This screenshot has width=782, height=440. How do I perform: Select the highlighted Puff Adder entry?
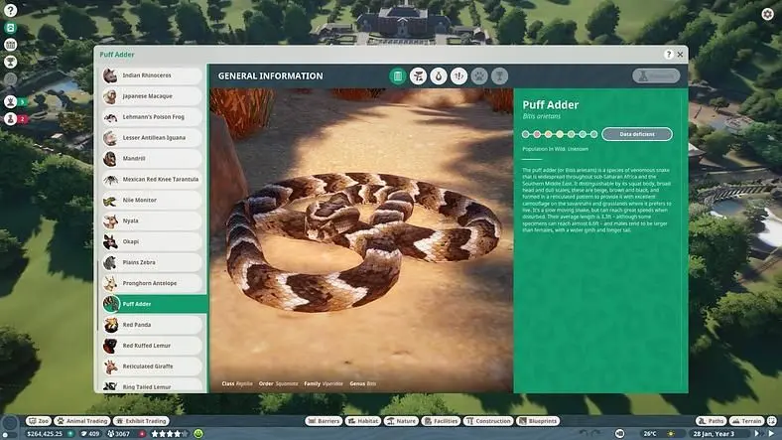point(154,304)
